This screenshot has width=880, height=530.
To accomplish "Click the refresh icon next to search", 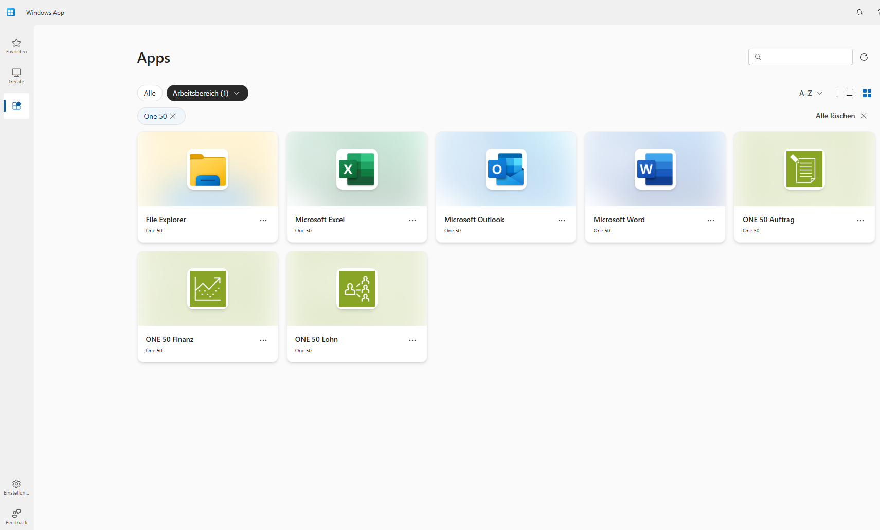I will [x=864, y=57].
